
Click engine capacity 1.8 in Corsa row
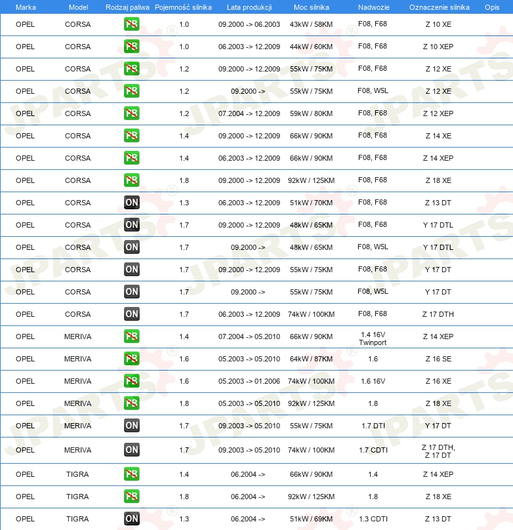[184, 180]
